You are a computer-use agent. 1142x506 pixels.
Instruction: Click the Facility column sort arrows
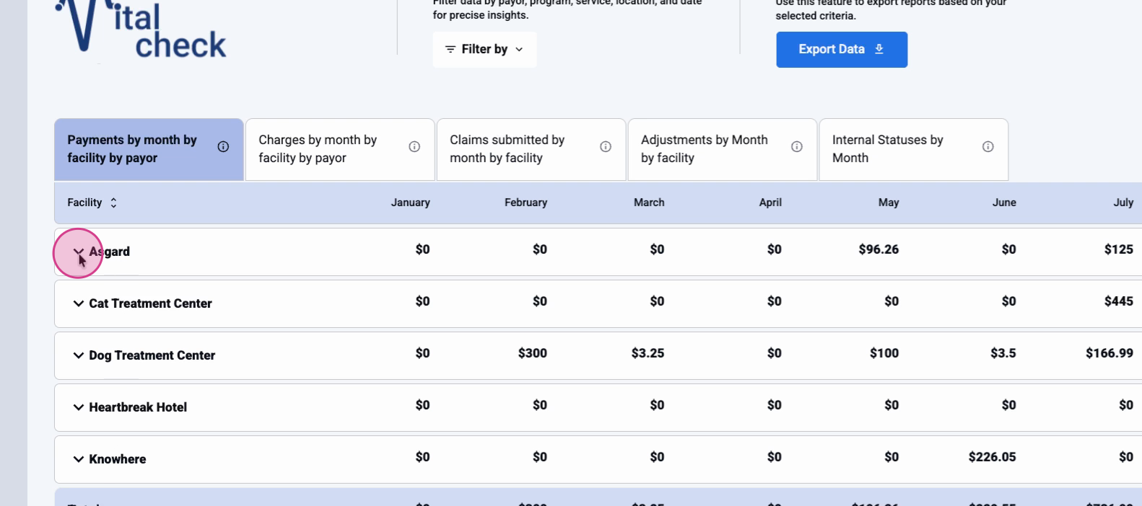[113, 203]
